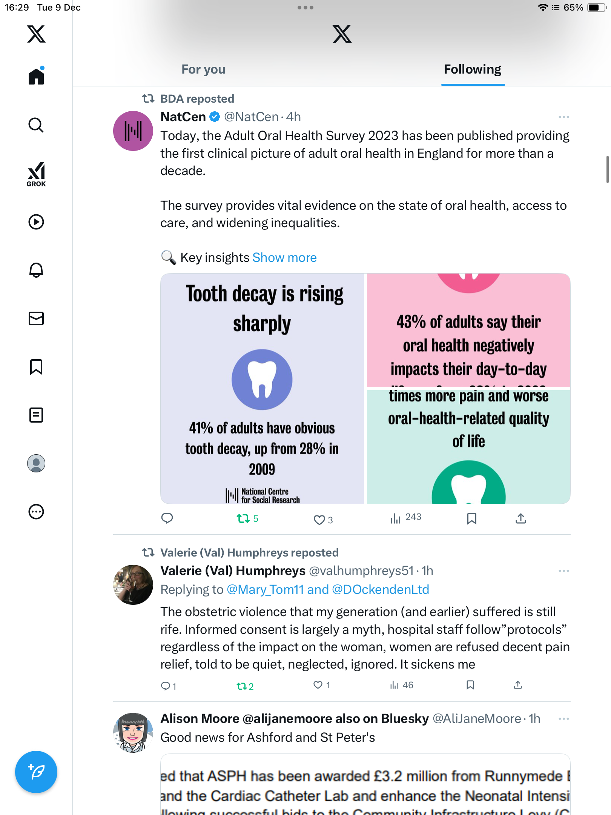611x815 pixels.
Task: Open the Tooth decay is rising image
Action: tap(262, 389)
